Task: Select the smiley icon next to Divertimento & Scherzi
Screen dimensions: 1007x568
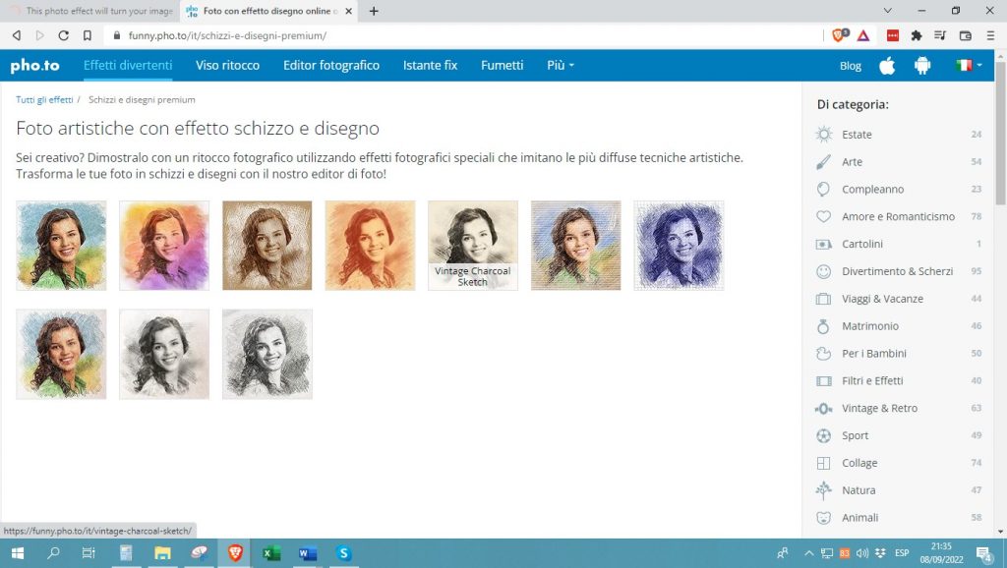Action: [822, 271]
